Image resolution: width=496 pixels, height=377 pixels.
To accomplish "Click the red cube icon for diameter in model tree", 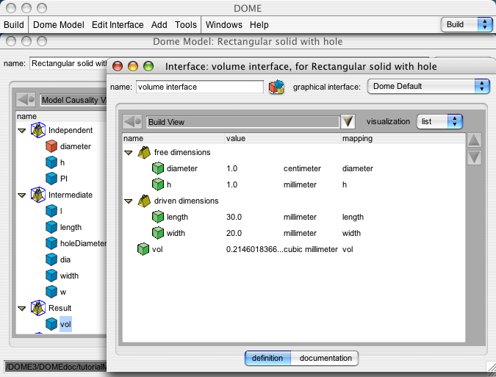I will click(x=51, y=146).
